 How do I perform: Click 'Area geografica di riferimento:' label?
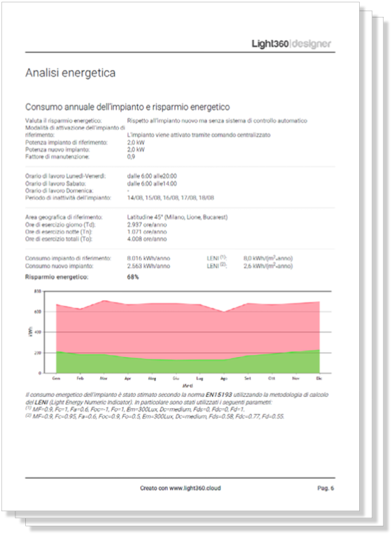click(64, 217)
